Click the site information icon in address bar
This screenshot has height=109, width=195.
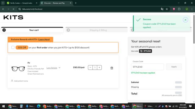[x=19, y=9]
